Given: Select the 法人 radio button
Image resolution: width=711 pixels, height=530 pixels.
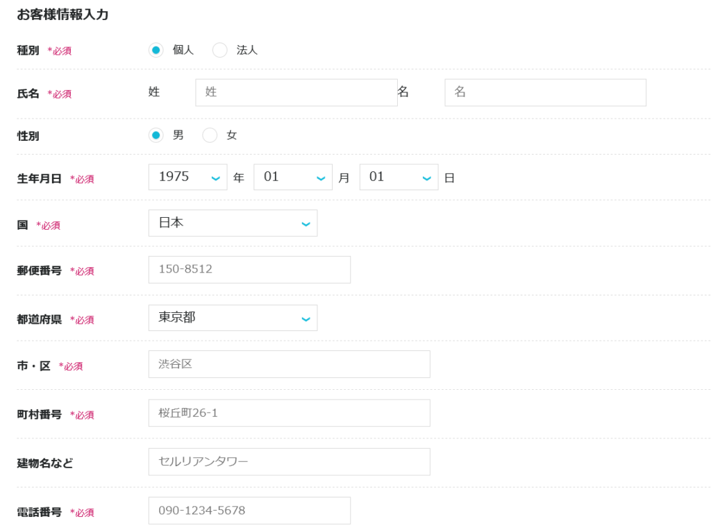Looking at the screenshot, I should [x=220, y=50].
